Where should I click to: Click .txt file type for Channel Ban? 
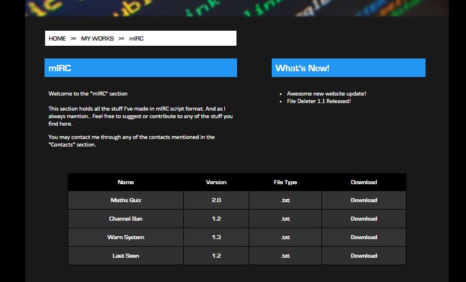[285, 218]
